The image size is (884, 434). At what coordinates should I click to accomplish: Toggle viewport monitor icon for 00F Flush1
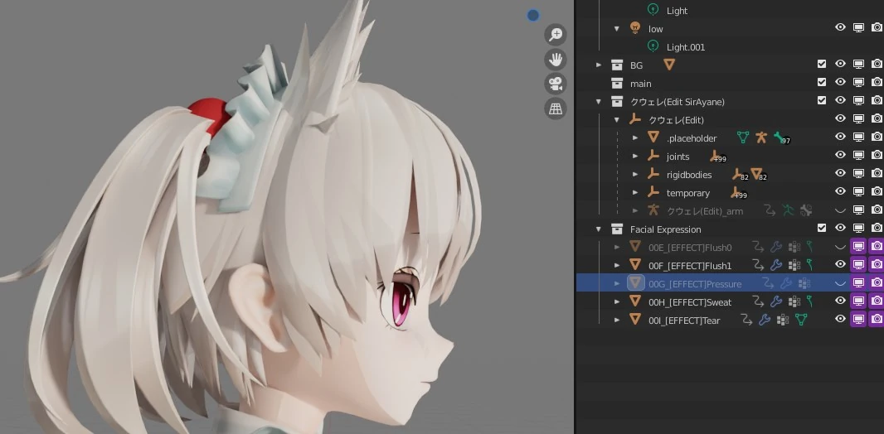click(858, 264)
